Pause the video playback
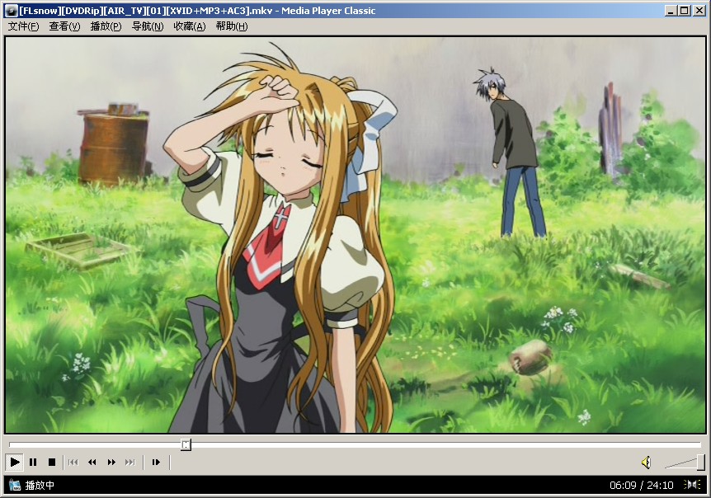The width and height of the screenshot is (711, 498). (x=33, y=463)
